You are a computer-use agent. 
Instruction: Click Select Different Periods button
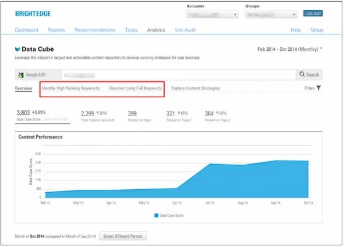click(123, 236)
